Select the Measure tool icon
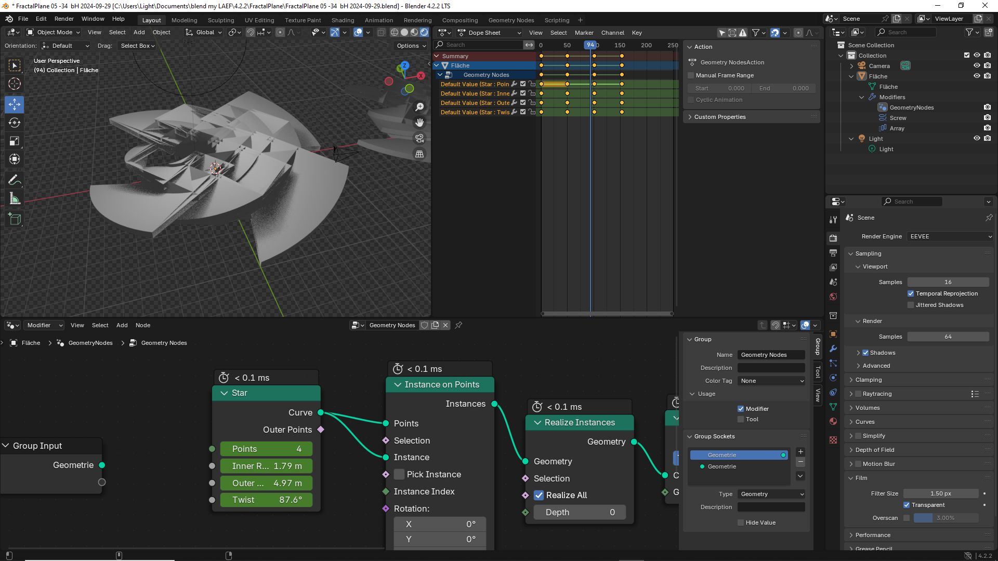 coord(15,198)
